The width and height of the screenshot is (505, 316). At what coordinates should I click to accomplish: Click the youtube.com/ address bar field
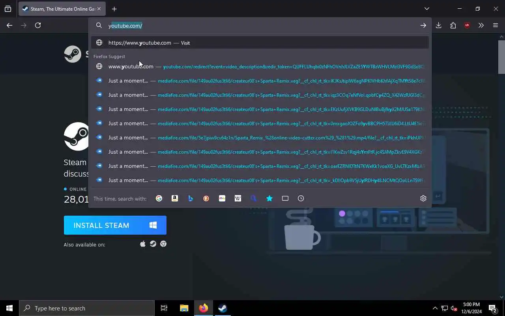click(x=260, y=26)
